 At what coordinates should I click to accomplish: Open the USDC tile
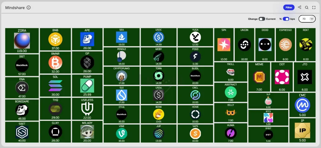158,37
